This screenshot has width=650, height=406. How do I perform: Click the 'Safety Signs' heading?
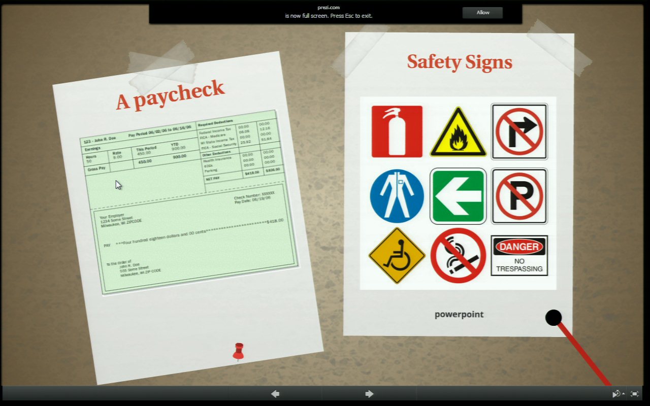coord(460,62)
